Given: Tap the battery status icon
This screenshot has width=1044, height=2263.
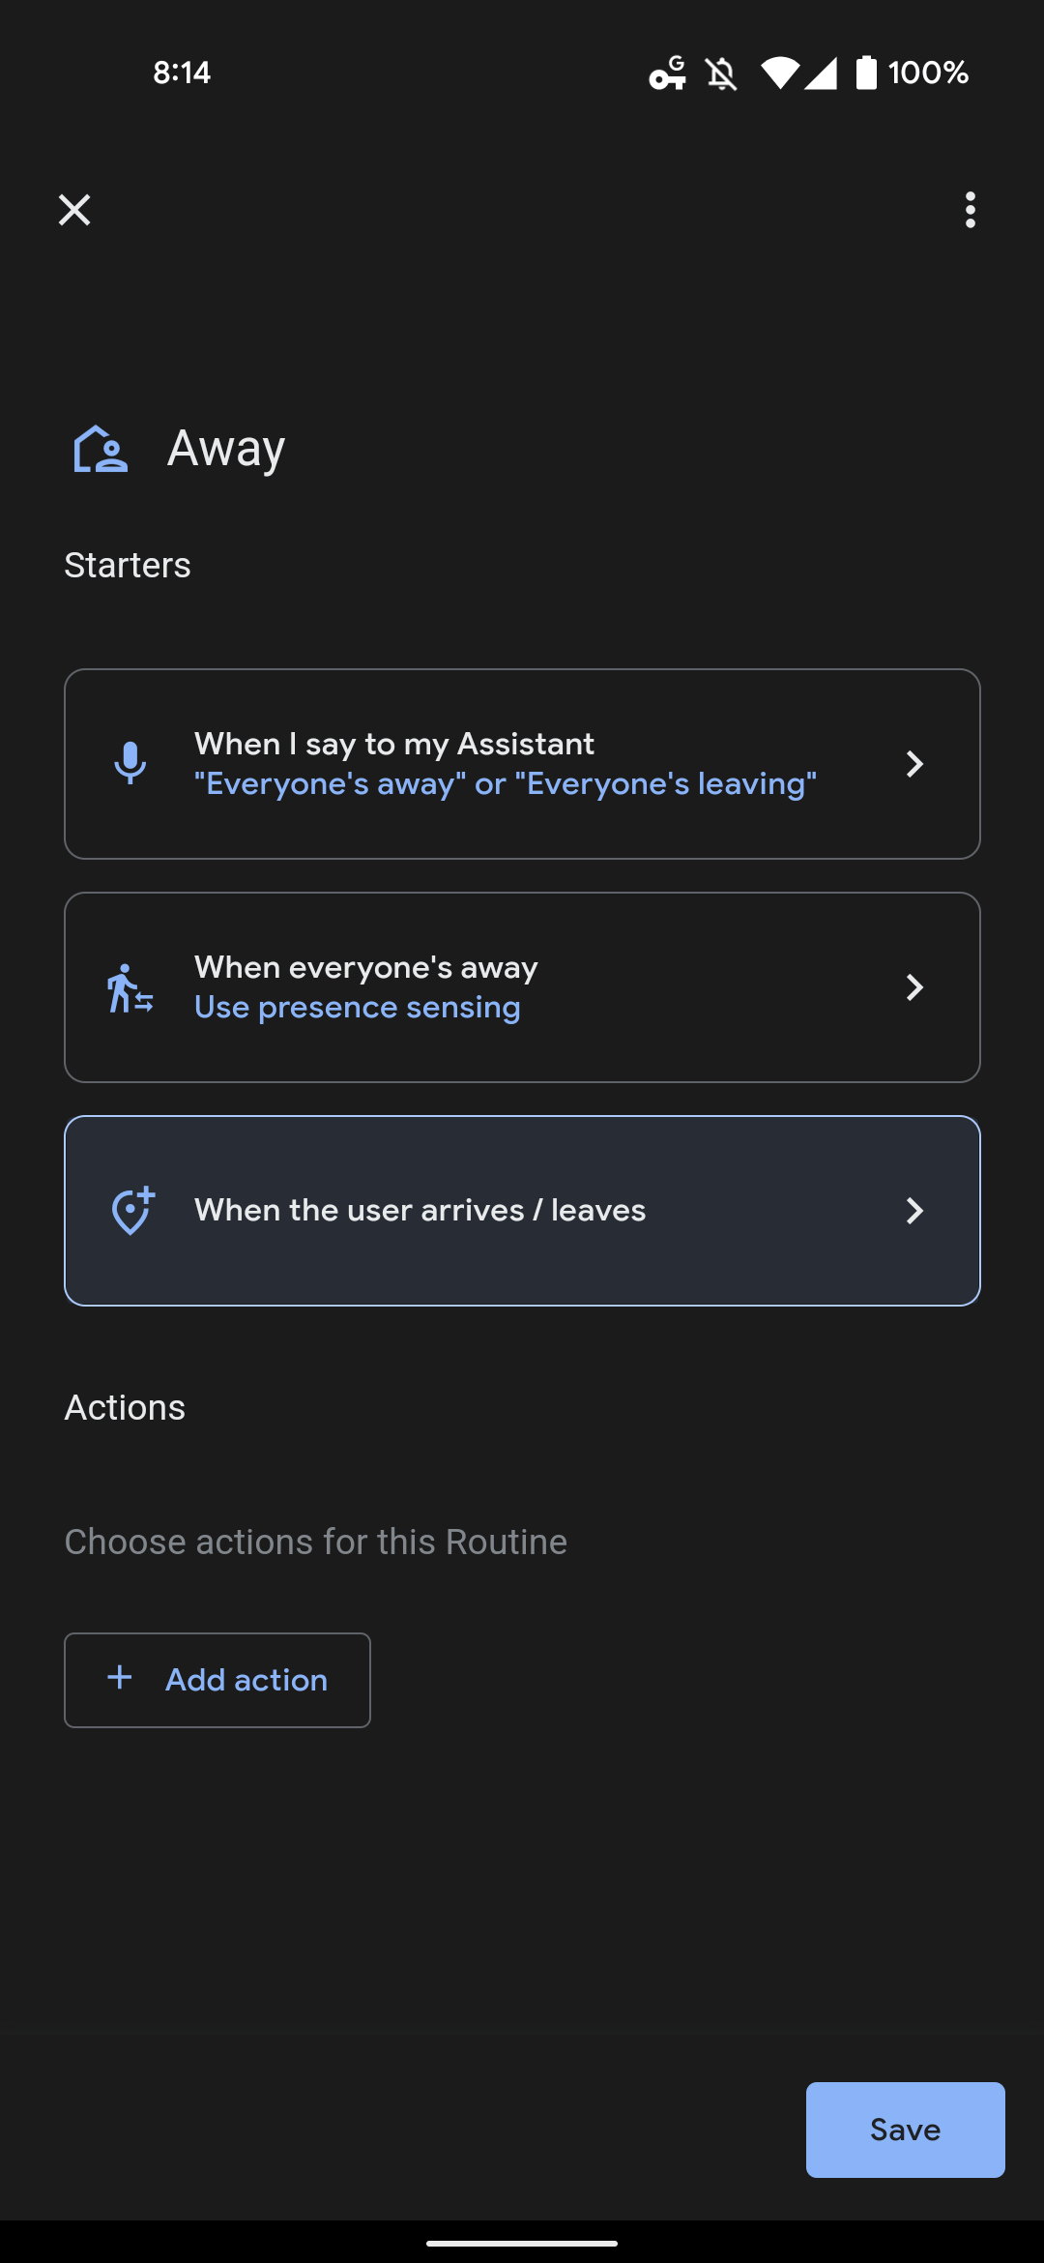Looking at the screenshot, I should pyautogui.click(x=866, y=73).
